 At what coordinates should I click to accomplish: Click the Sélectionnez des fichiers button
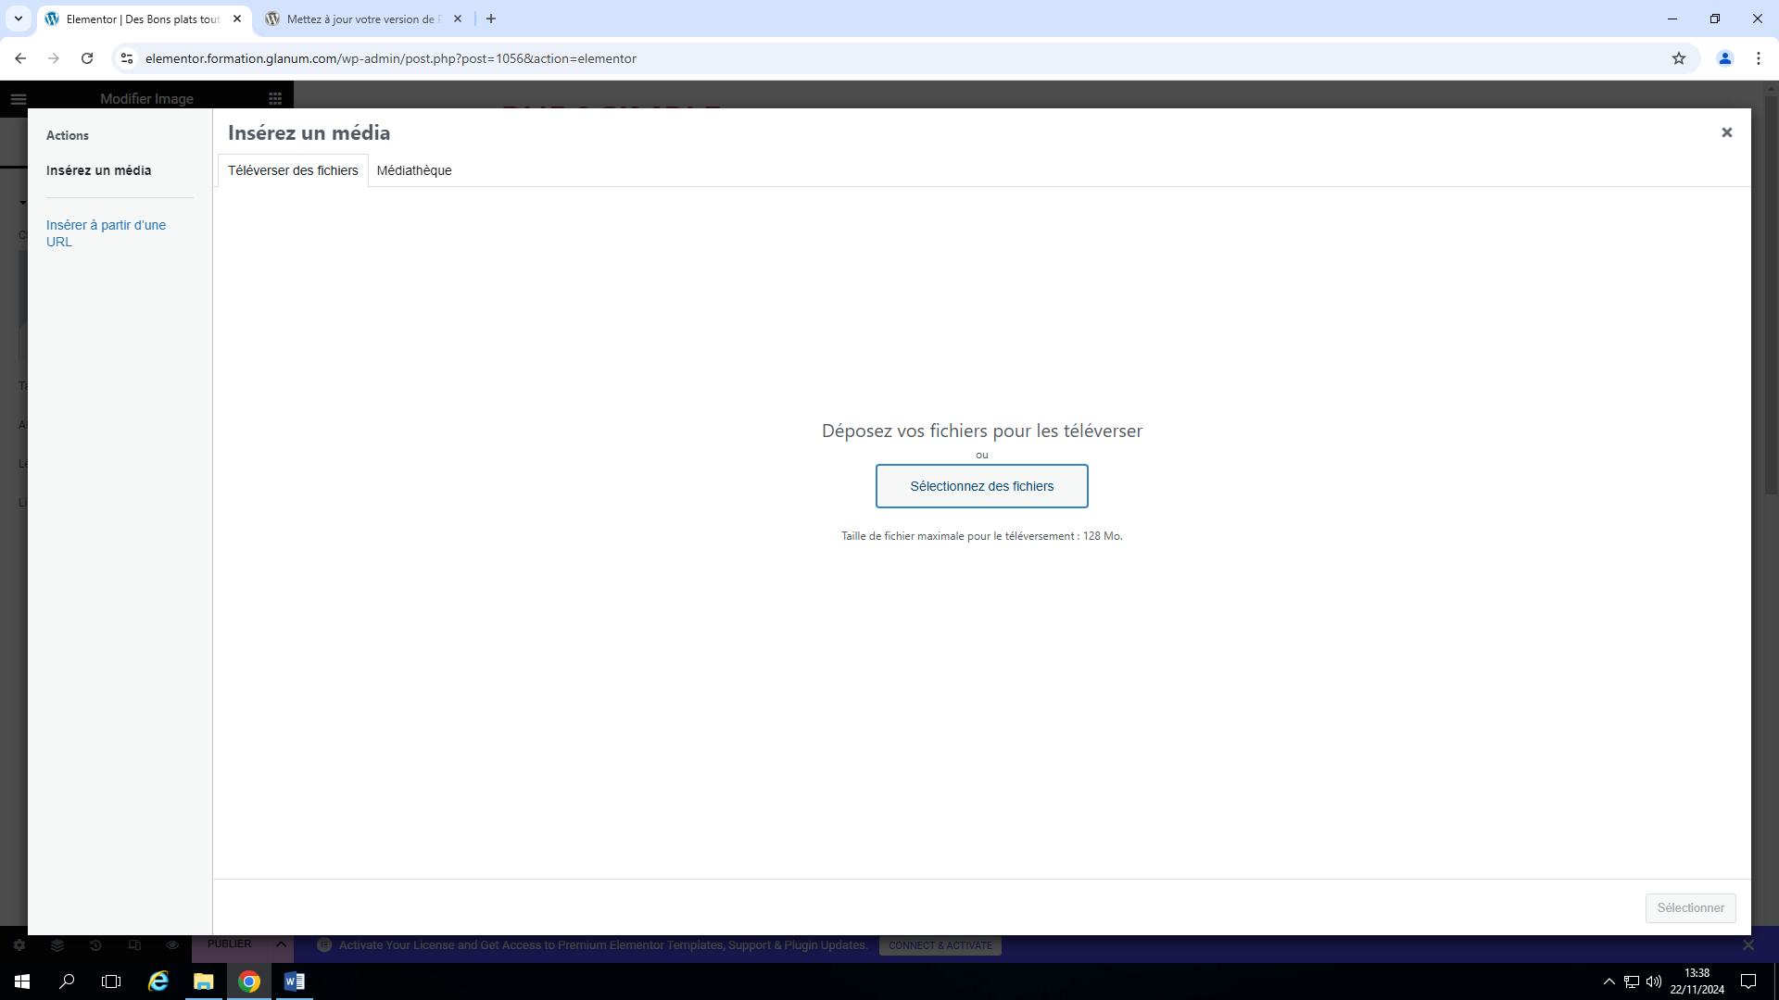[981, 486]
